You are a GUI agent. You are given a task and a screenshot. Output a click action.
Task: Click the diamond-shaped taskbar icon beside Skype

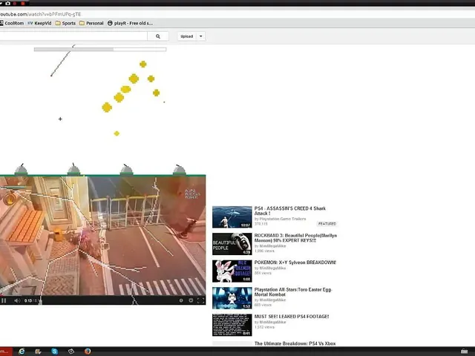click(71, 351)
